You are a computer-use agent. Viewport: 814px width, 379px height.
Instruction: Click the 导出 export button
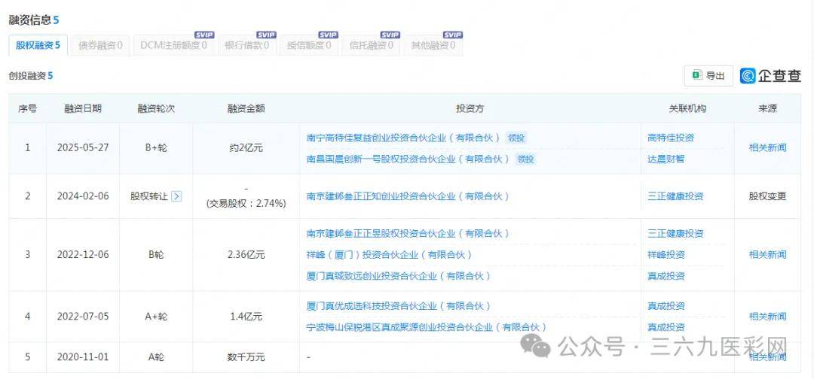point(708,76)
